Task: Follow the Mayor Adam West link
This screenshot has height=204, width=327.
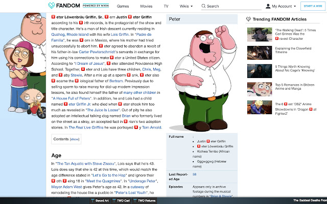Action: pyautogui.click(x=66, y=187)
